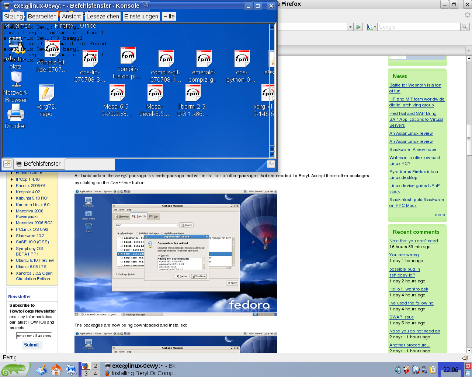472x377 pixels.
Task: Open 'Pyro burns Firefox into a Linux desktop' link
Action: tap(413, 175)
